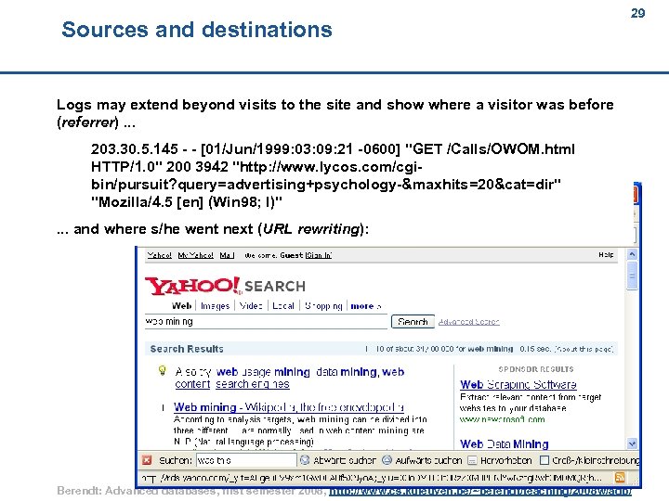Open the Mail link in top bar

pos(227,255)
